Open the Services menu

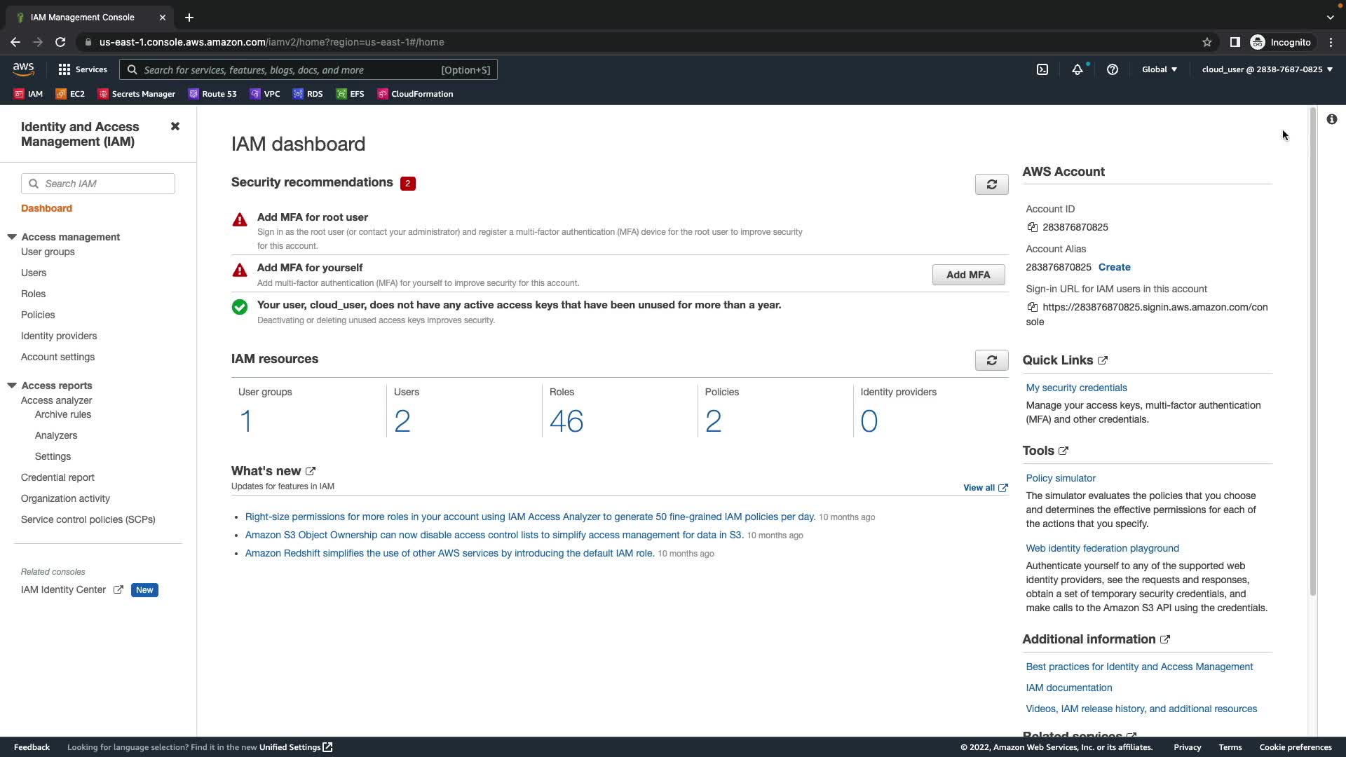pyautogui.click(x=83, y=69)
